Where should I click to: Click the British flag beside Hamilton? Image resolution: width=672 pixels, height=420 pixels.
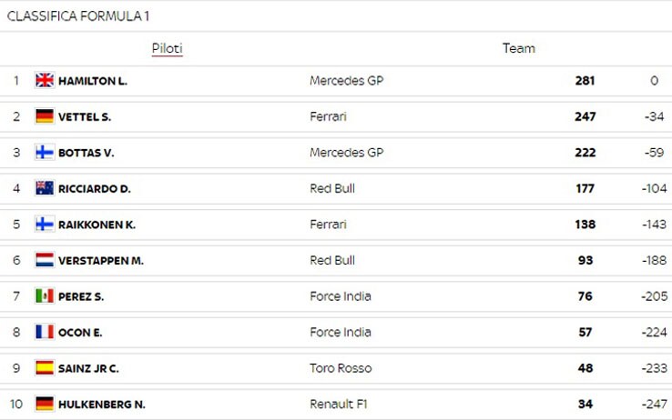coord(45,80)
